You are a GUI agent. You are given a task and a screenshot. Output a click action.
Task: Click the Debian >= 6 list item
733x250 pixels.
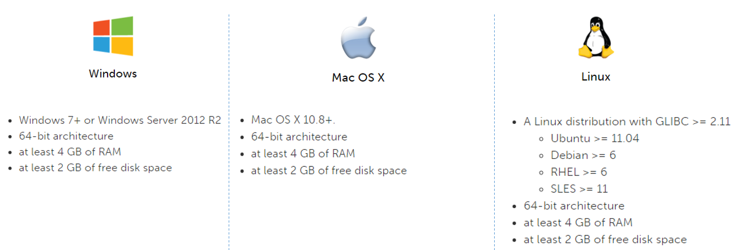[583, 155]
